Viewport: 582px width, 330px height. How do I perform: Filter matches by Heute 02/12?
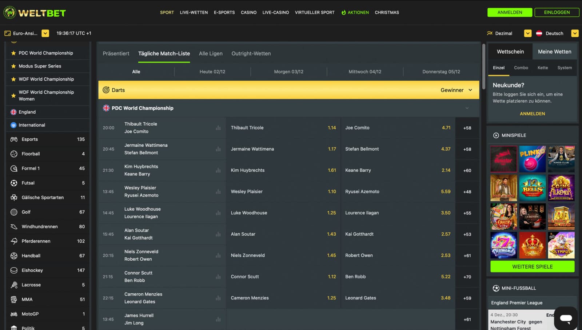click(212, 72)
